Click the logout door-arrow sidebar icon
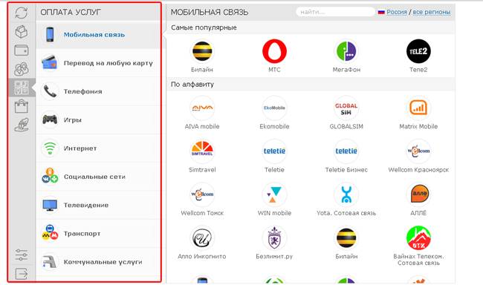 pyautogui.click(x=22, y=273)
